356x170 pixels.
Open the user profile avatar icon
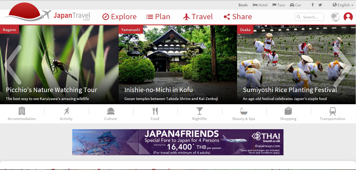[x=348, y=17]
